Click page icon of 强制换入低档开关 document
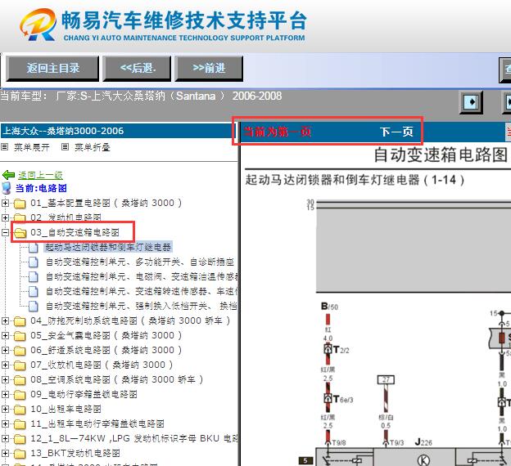The image size is (511, 466). coord(34,307)
